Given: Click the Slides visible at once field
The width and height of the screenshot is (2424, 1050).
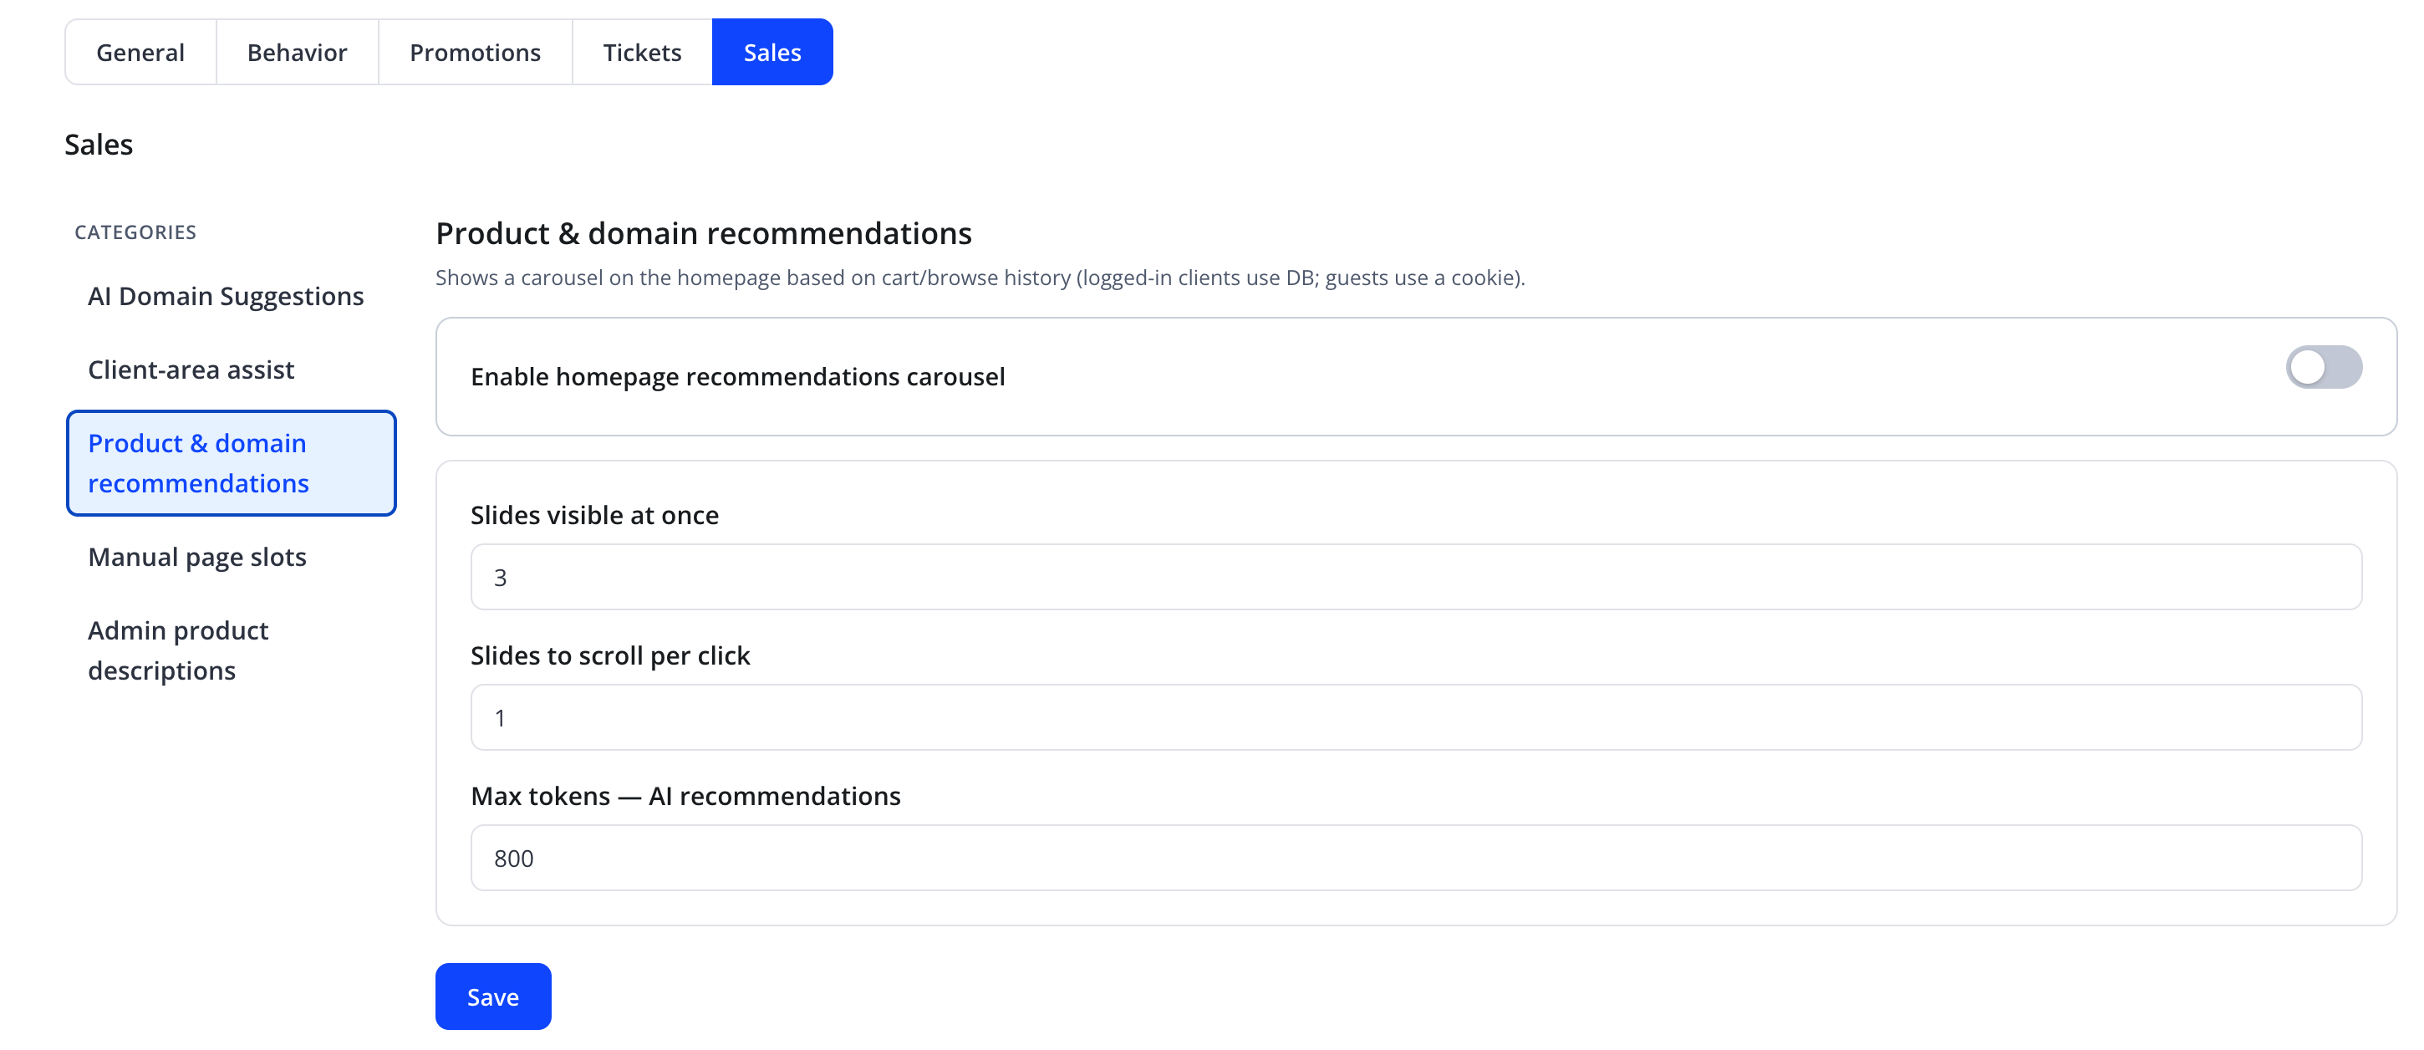Looking at the screenshot, I should pos(1416,577).
